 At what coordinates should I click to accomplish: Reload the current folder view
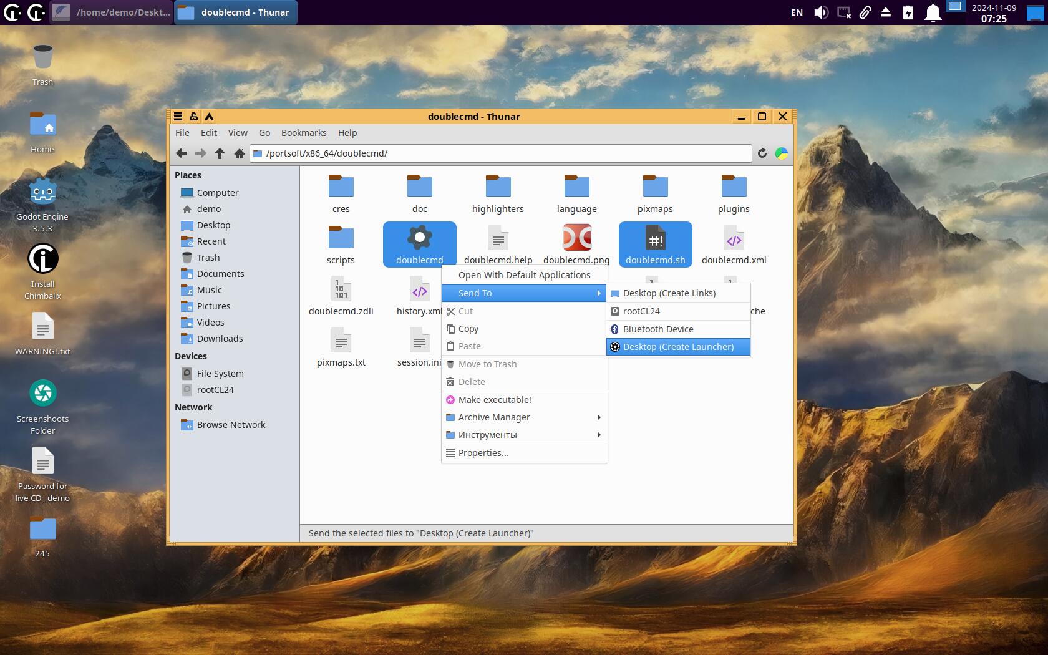point(762,153)
